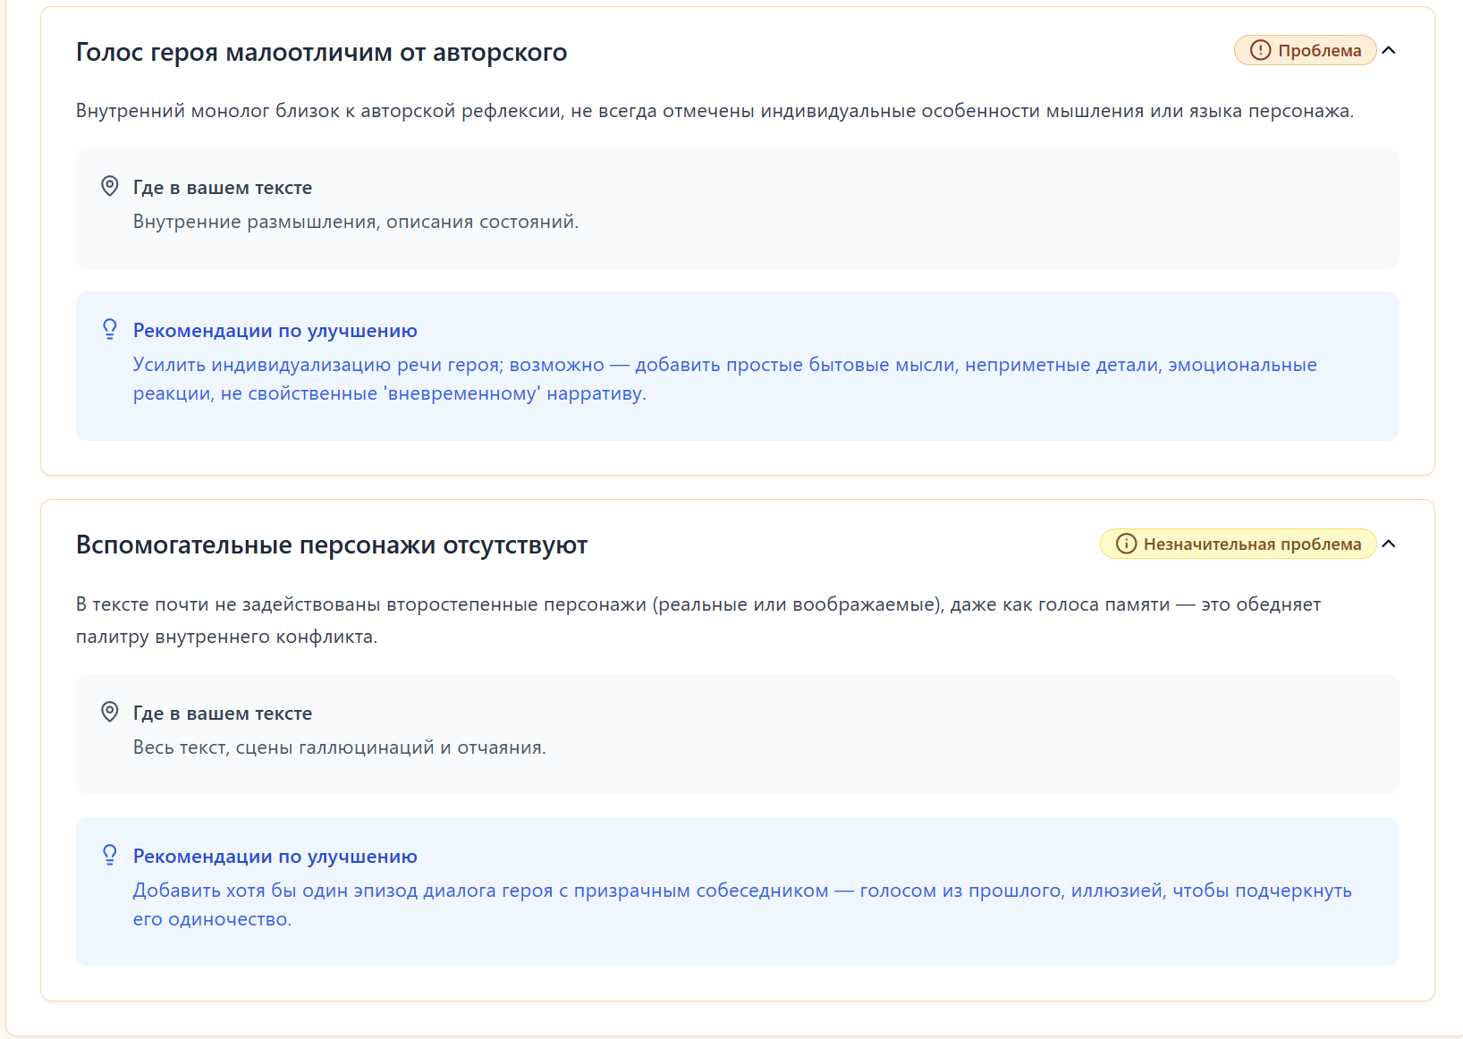Click the text 'Внутренние размышления, описания состояний.'
The height and width of the screenshot is (1039, 1463).
tap(355, 222)
